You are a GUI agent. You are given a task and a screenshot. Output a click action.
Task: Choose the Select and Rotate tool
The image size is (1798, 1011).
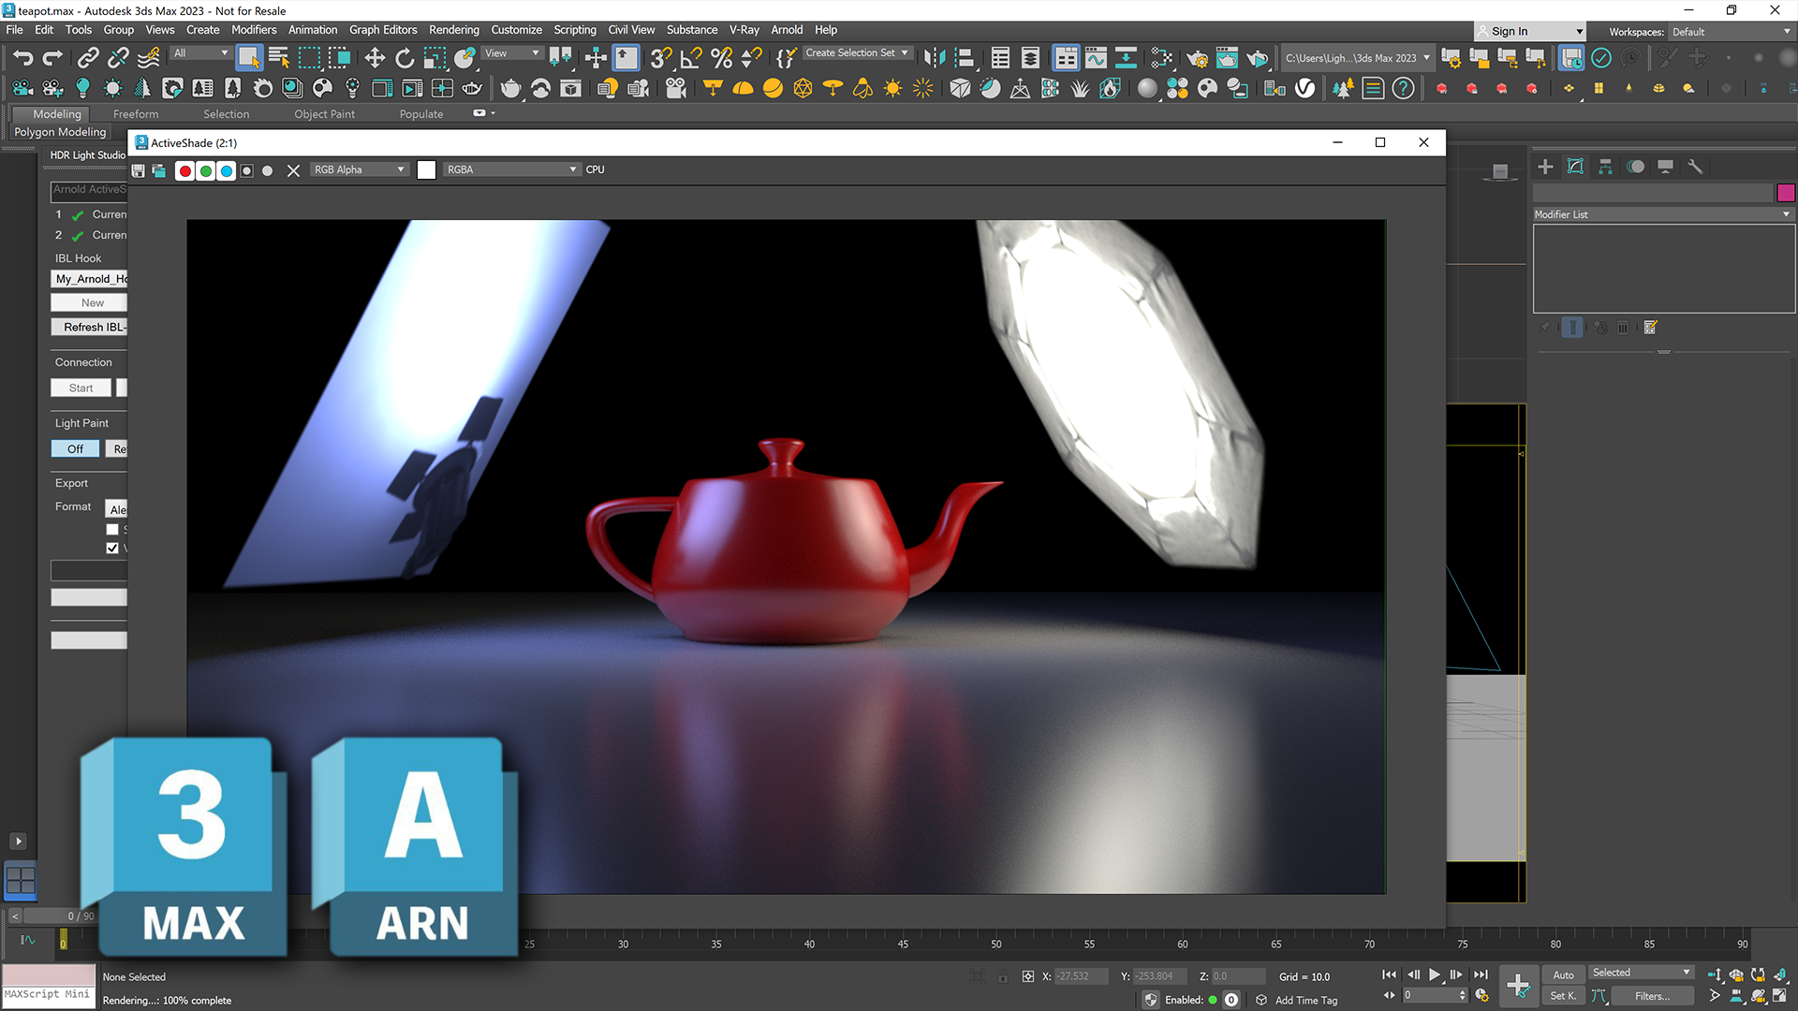pyautogui.click(x=405, y=58)
